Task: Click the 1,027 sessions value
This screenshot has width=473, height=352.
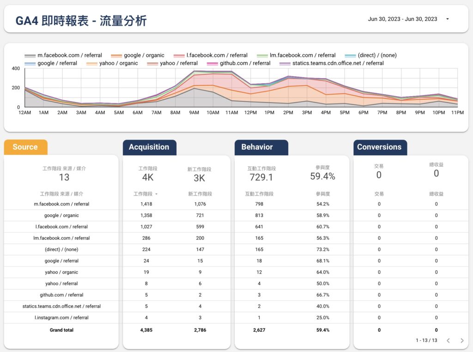Action: (146, 226)
